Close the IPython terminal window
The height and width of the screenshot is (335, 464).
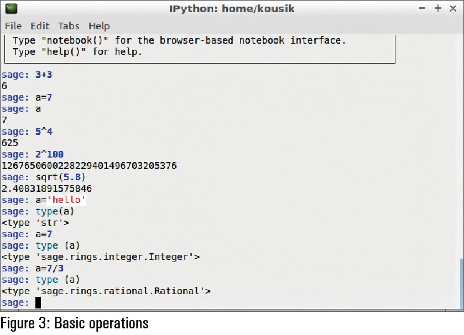point(453,8)
